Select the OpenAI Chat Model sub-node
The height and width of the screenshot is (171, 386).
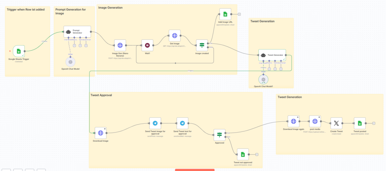pyautogui.click(x=70, y=62)
